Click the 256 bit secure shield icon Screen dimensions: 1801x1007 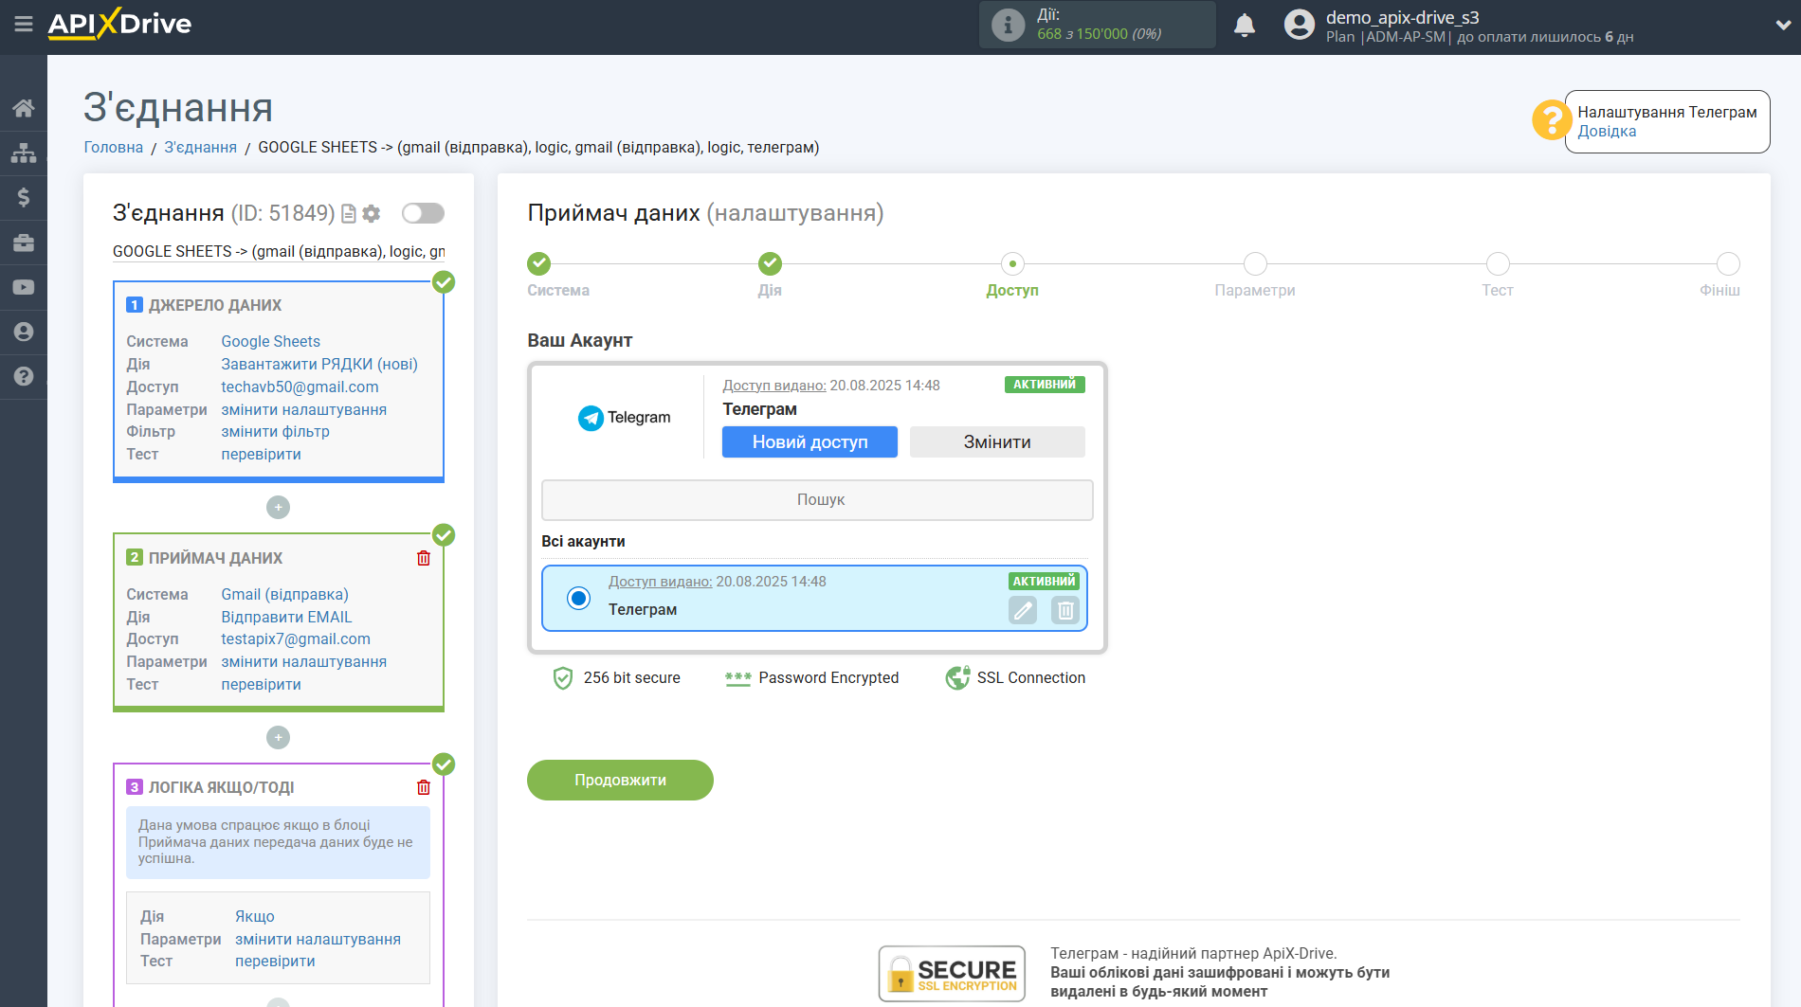[x=563, y=678]
